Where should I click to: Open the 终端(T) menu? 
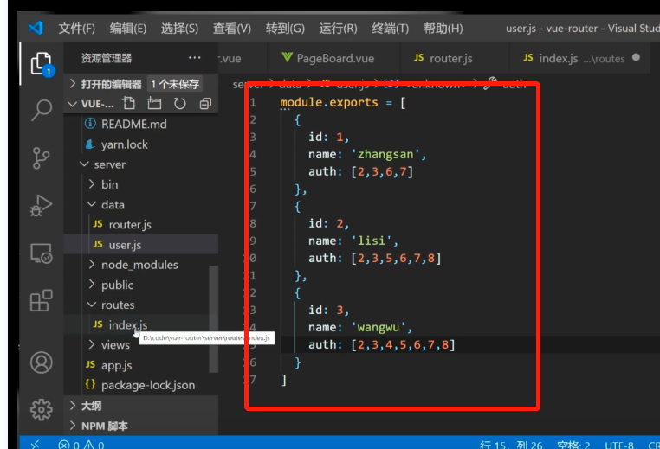click(x=390, y=29)
